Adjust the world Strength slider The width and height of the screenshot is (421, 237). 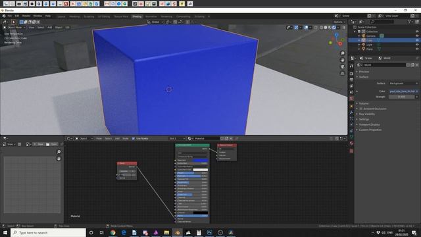point(401,97)
